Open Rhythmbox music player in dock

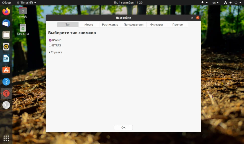pyautogui.click(x=6, y=46)
